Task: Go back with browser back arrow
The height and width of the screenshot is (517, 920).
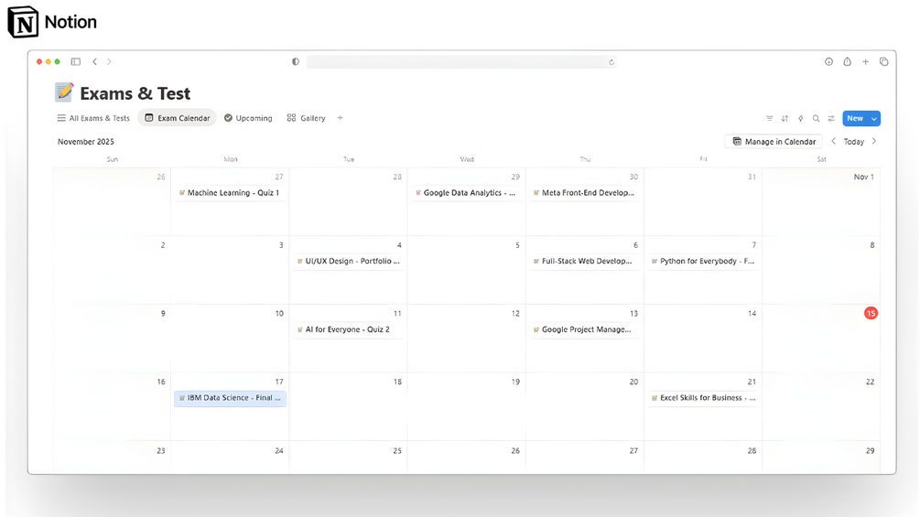Action: pos(94,61)
